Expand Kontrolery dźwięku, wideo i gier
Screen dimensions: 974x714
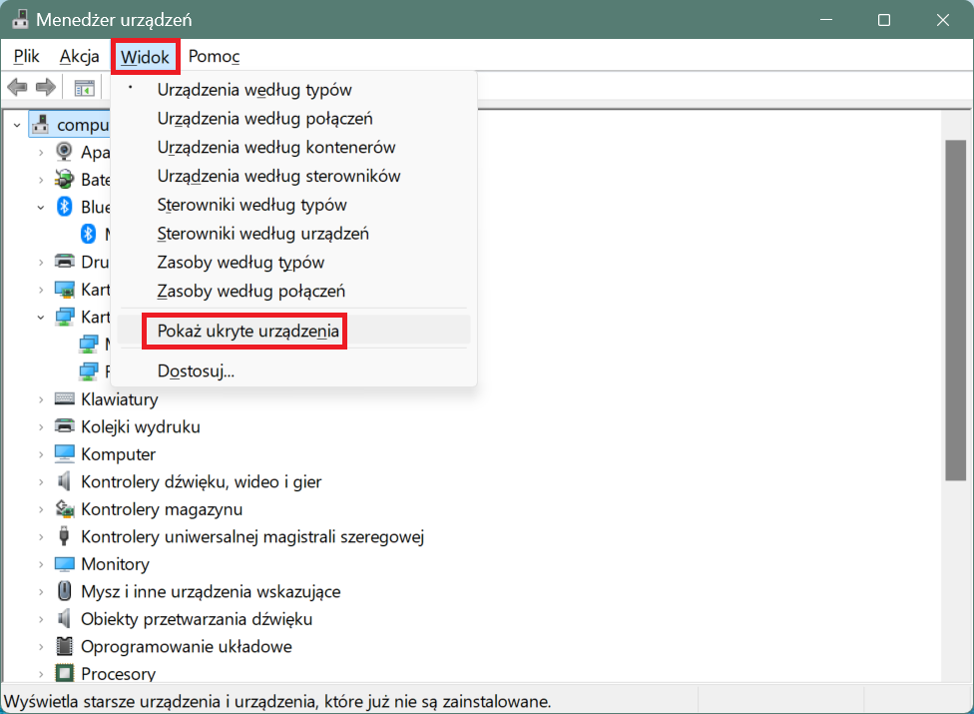coord(41,481)
